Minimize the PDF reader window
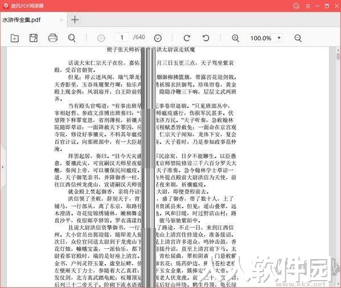The image size is (341, 288). pyautogui.click(x=318, y=6)
